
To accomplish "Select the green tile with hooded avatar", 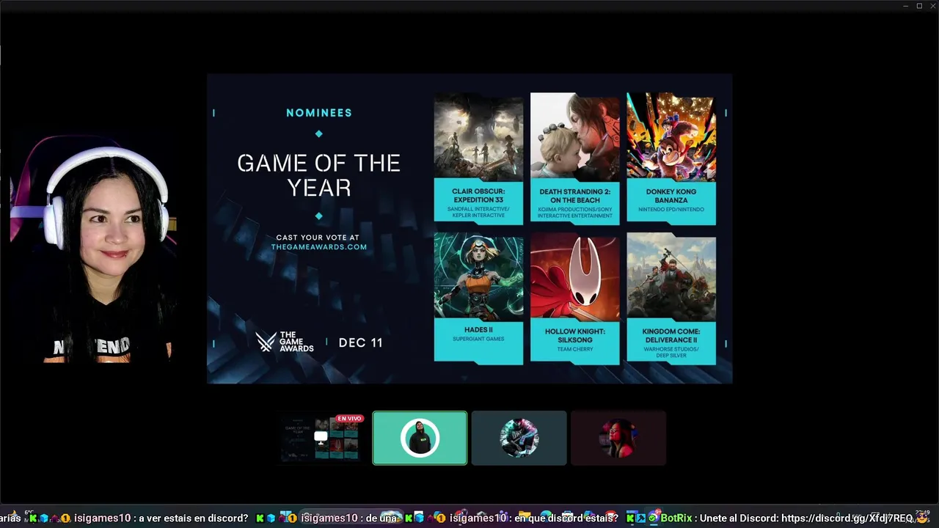I will (x=420, y=439).
